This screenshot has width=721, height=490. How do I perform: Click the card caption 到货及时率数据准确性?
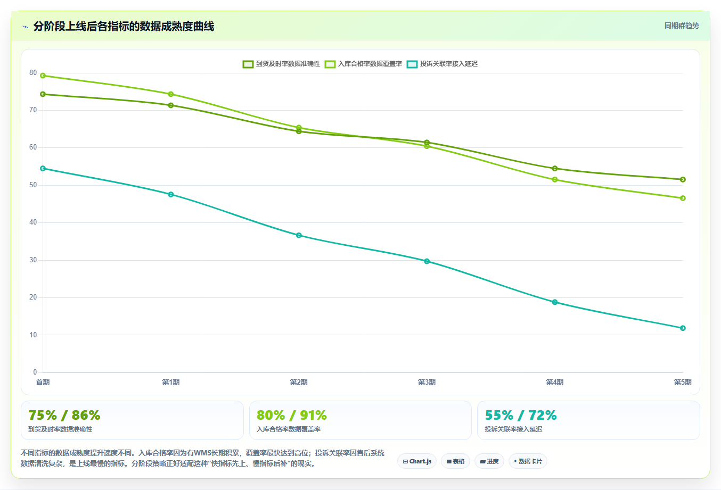coord(60,429)
